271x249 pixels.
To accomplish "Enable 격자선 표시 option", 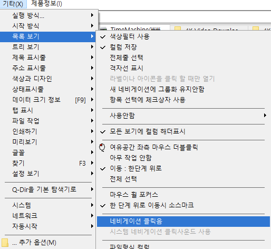I will tap(183, 68).
